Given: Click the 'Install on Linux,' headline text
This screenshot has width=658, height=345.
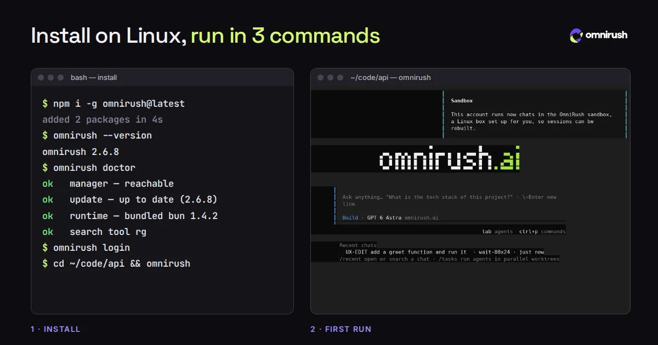Looking at the screenshot, I should point(109,36).
